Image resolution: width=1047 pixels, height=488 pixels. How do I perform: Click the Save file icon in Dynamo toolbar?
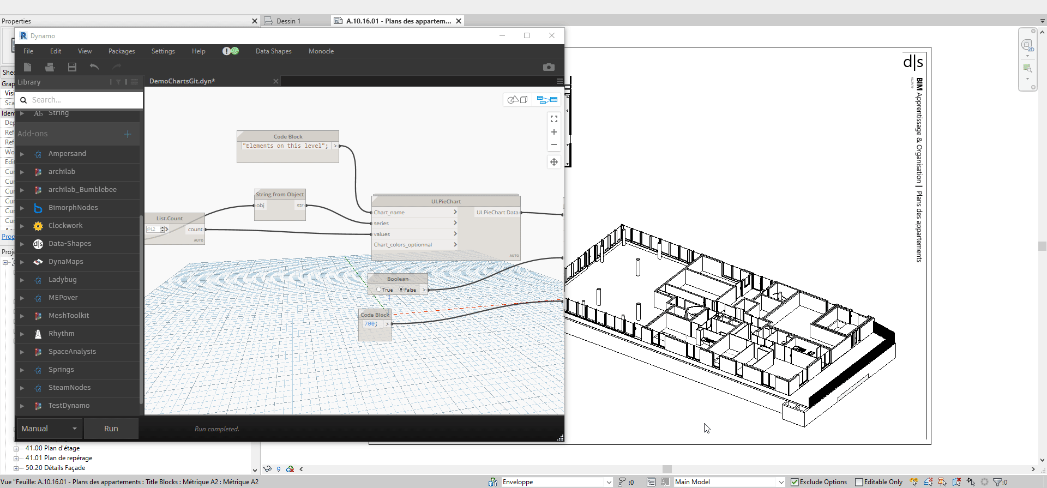72,67
